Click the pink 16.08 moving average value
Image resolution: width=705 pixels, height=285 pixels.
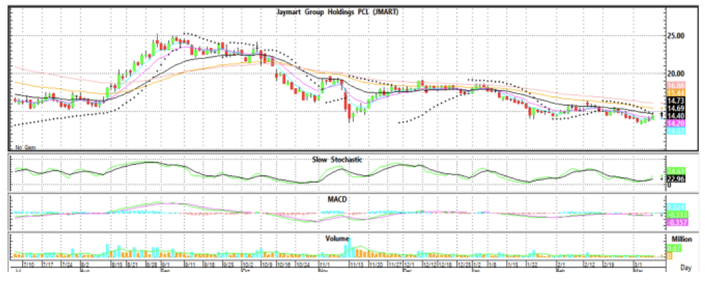(x=676, y=85)
